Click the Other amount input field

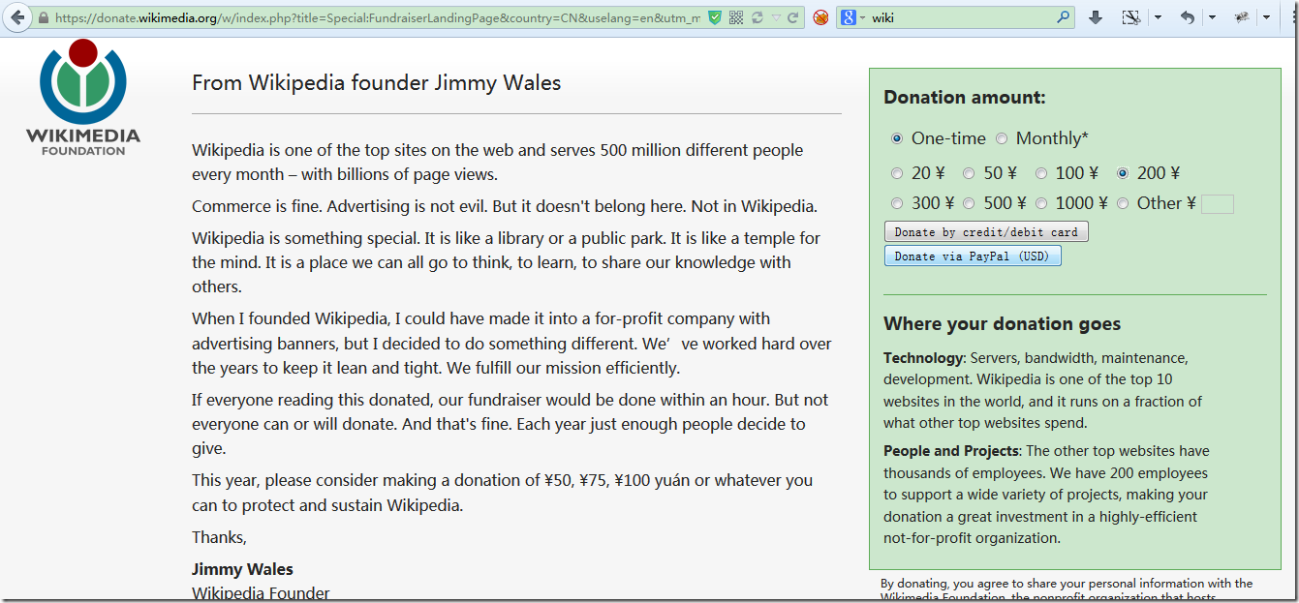(1218, 204)
